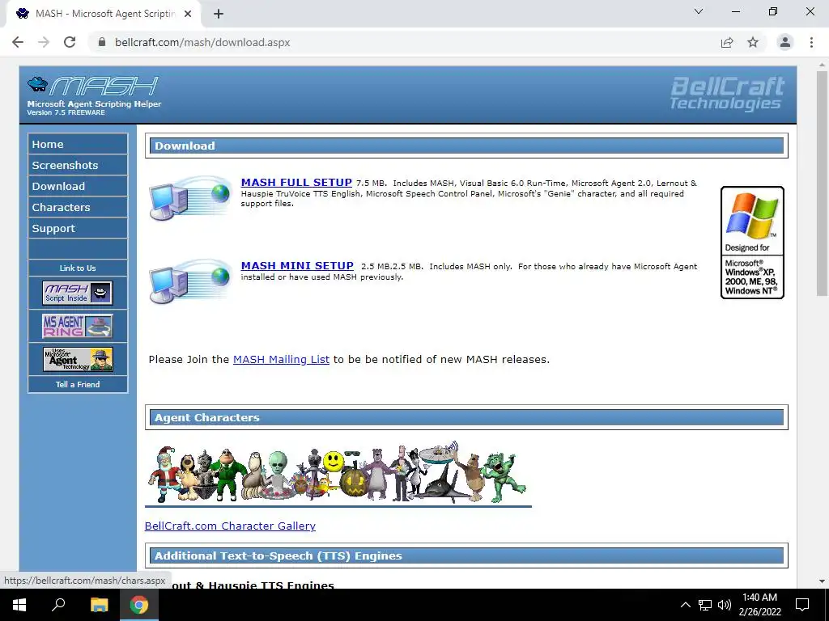Open the volume tray icon

(x=725, y=605)
